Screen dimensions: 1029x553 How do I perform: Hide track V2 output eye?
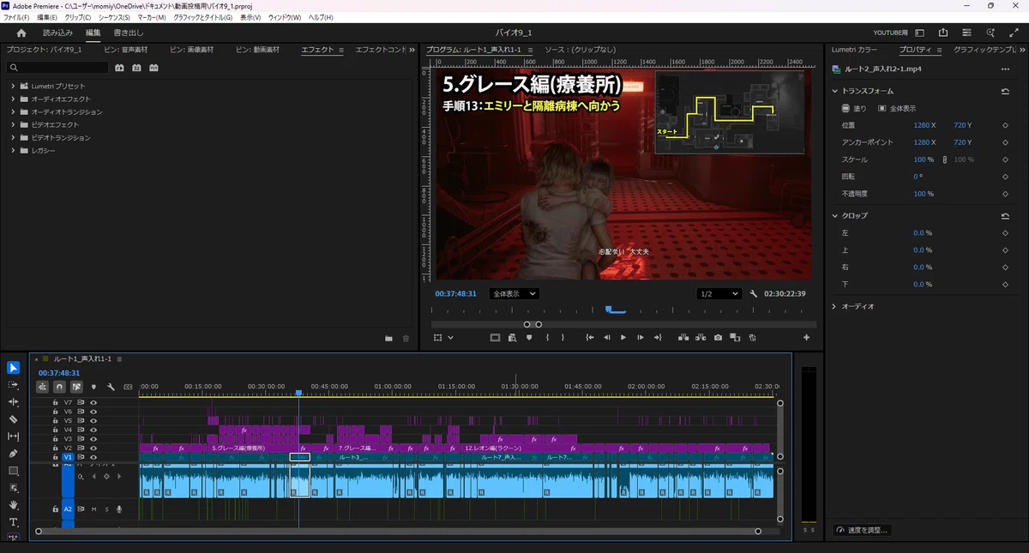click(93, 448)
